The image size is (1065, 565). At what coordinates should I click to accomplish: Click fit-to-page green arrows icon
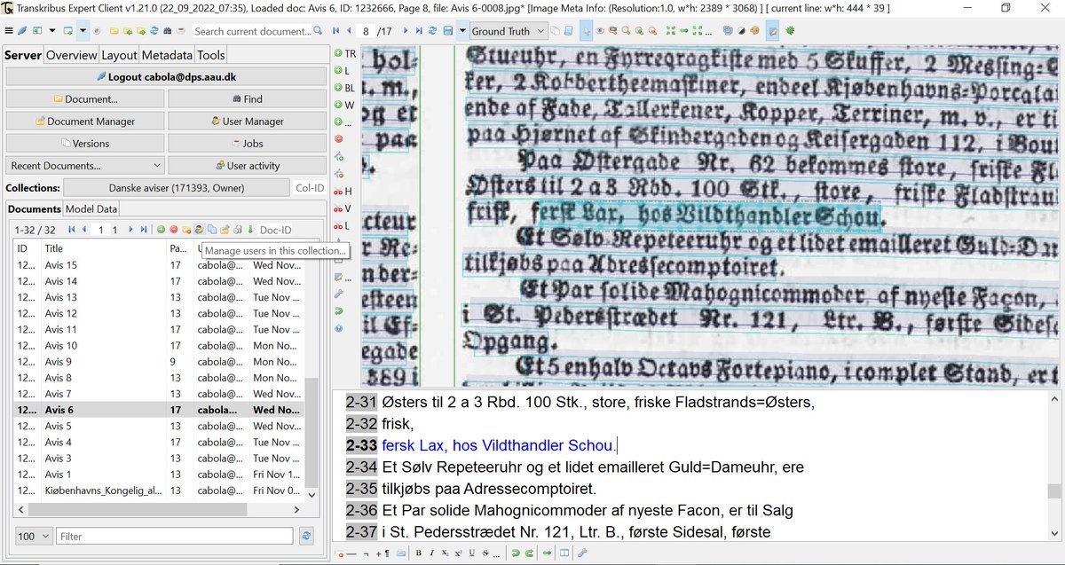[x=670, y=31]
